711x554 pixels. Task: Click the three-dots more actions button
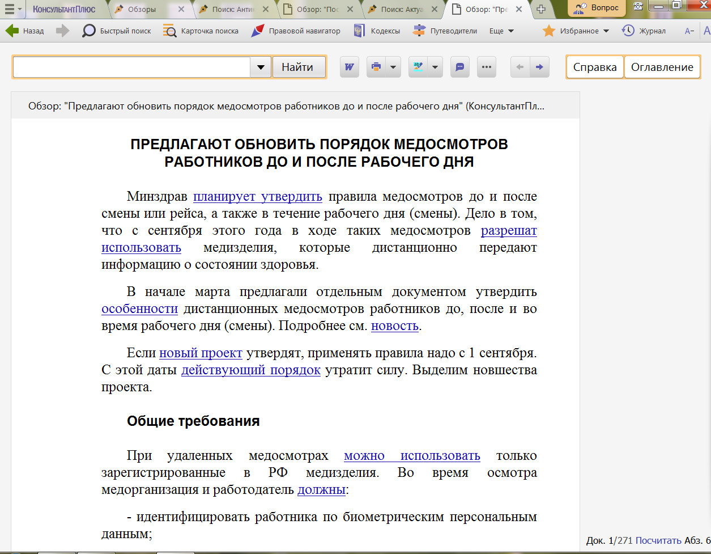click(x=486, y=67)
